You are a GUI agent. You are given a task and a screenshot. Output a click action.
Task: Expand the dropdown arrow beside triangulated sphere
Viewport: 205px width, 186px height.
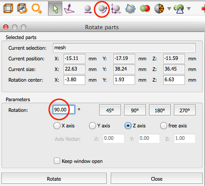coord(169,8)
